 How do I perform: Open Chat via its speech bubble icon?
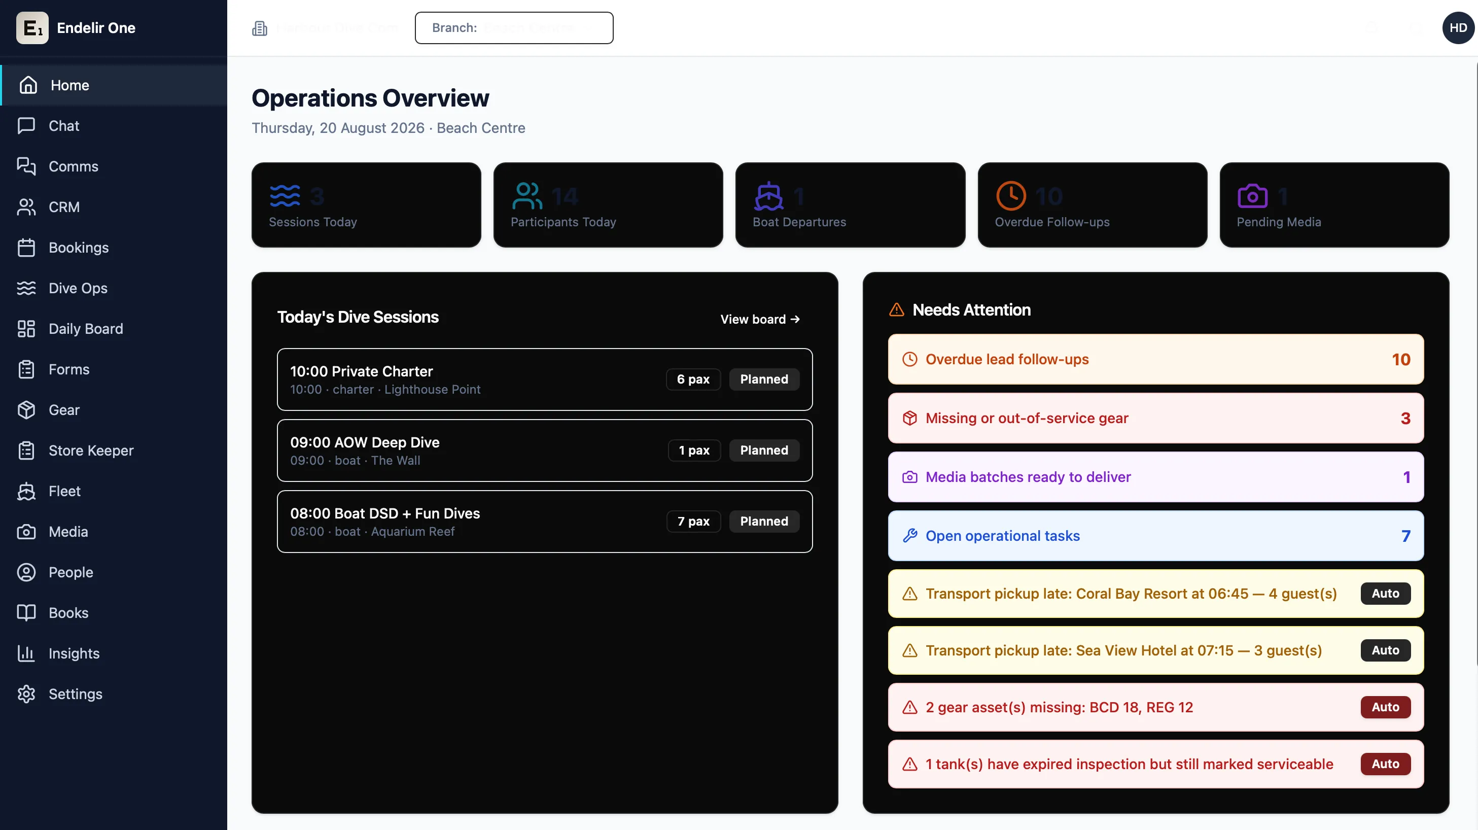click(x=26, y=126)
